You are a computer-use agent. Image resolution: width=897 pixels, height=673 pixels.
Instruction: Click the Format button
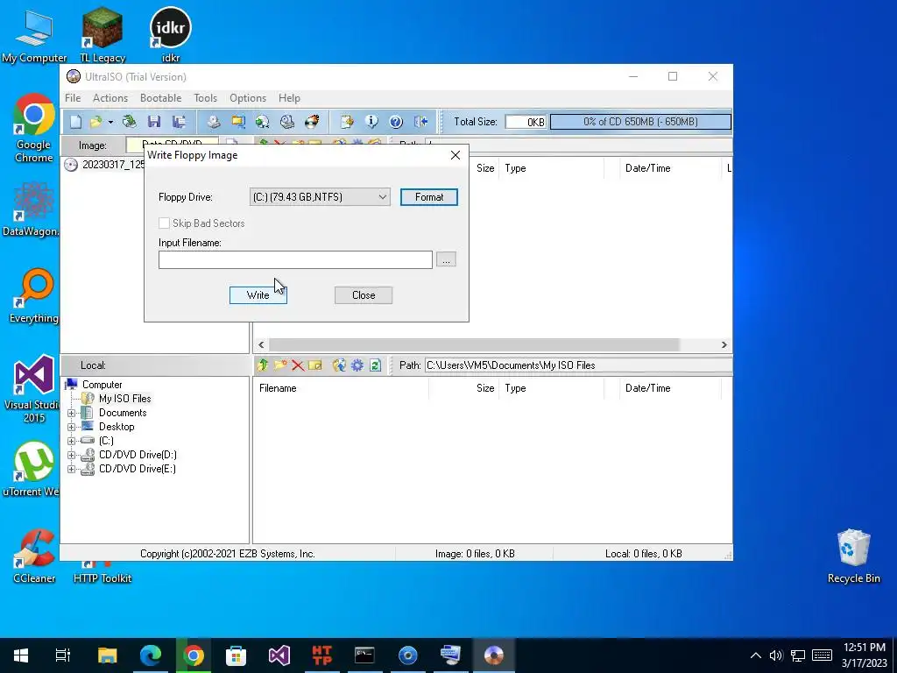(429, 197)
